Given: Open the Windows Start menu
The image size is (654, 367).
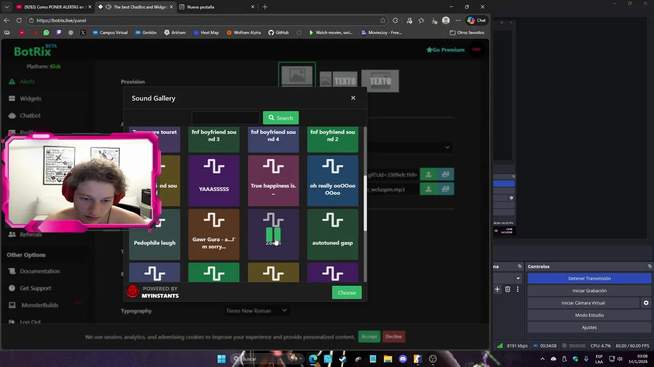Looking at the screenshot, I should coord(221,359).
